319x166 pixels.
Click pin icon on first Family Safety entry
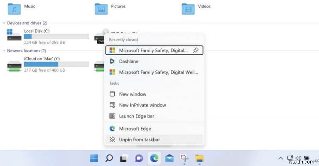pos(196,50)
